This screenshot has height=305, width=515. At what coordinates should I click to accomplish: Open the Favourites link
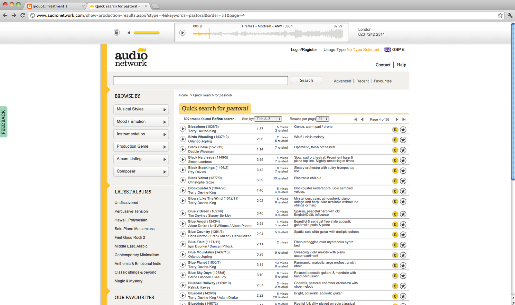[383, 81]
